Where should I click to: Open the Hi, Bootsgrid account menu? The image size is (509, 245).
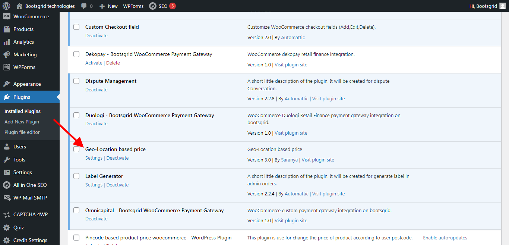pos(488,6)
